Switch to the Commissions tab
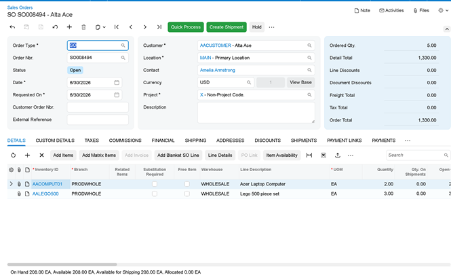This screenshot has width=451, height=275. coord(125,141)
